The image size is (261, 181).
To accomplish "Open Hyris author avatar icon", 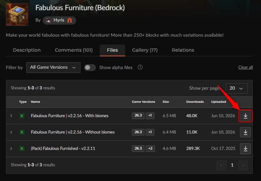I will 49,20.
